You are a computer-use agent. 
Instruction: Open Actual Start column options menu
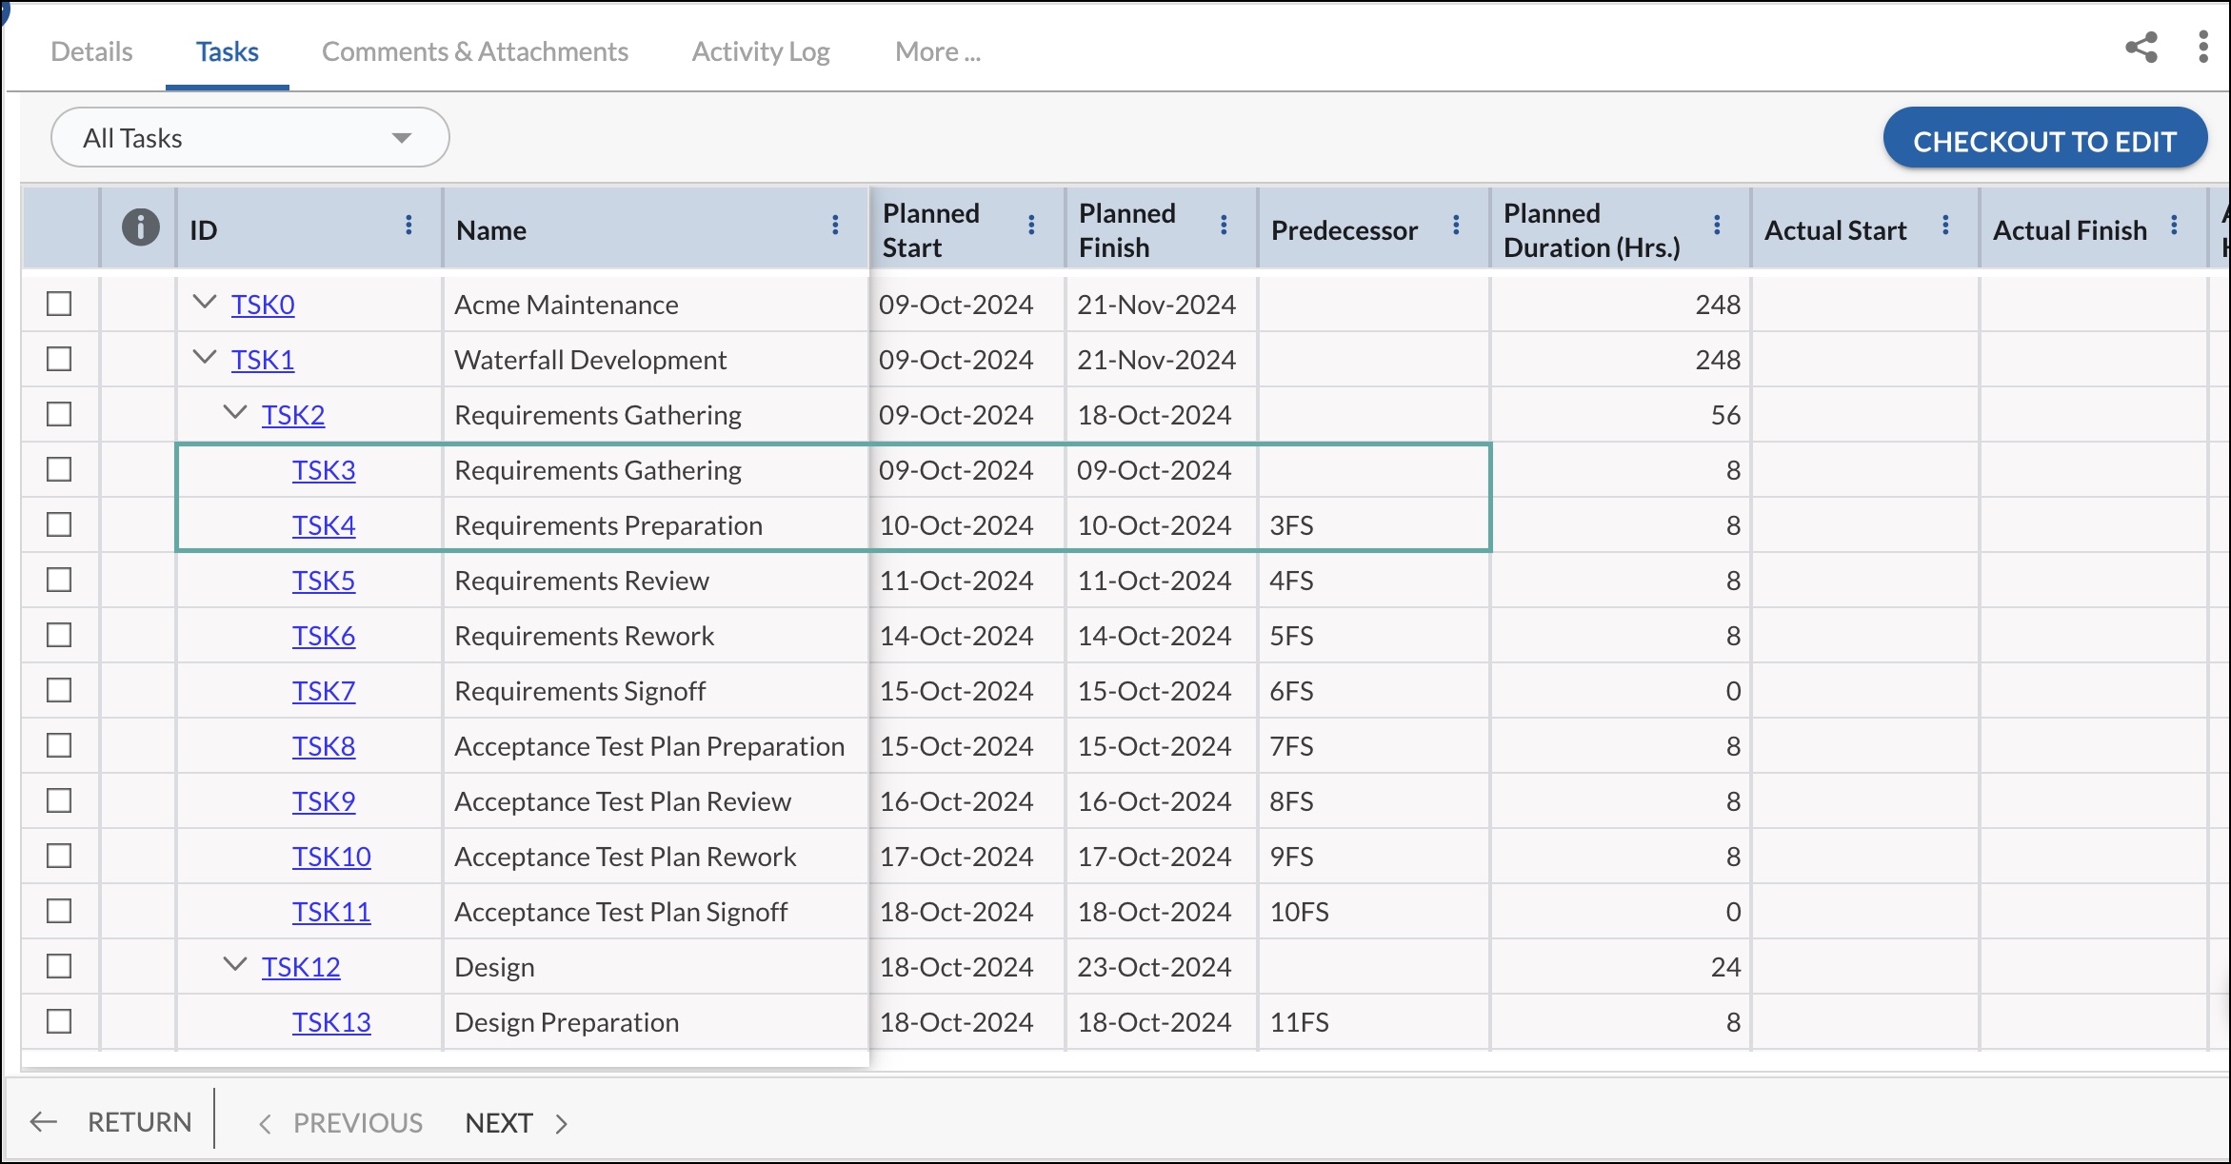tap(1945, 225)
